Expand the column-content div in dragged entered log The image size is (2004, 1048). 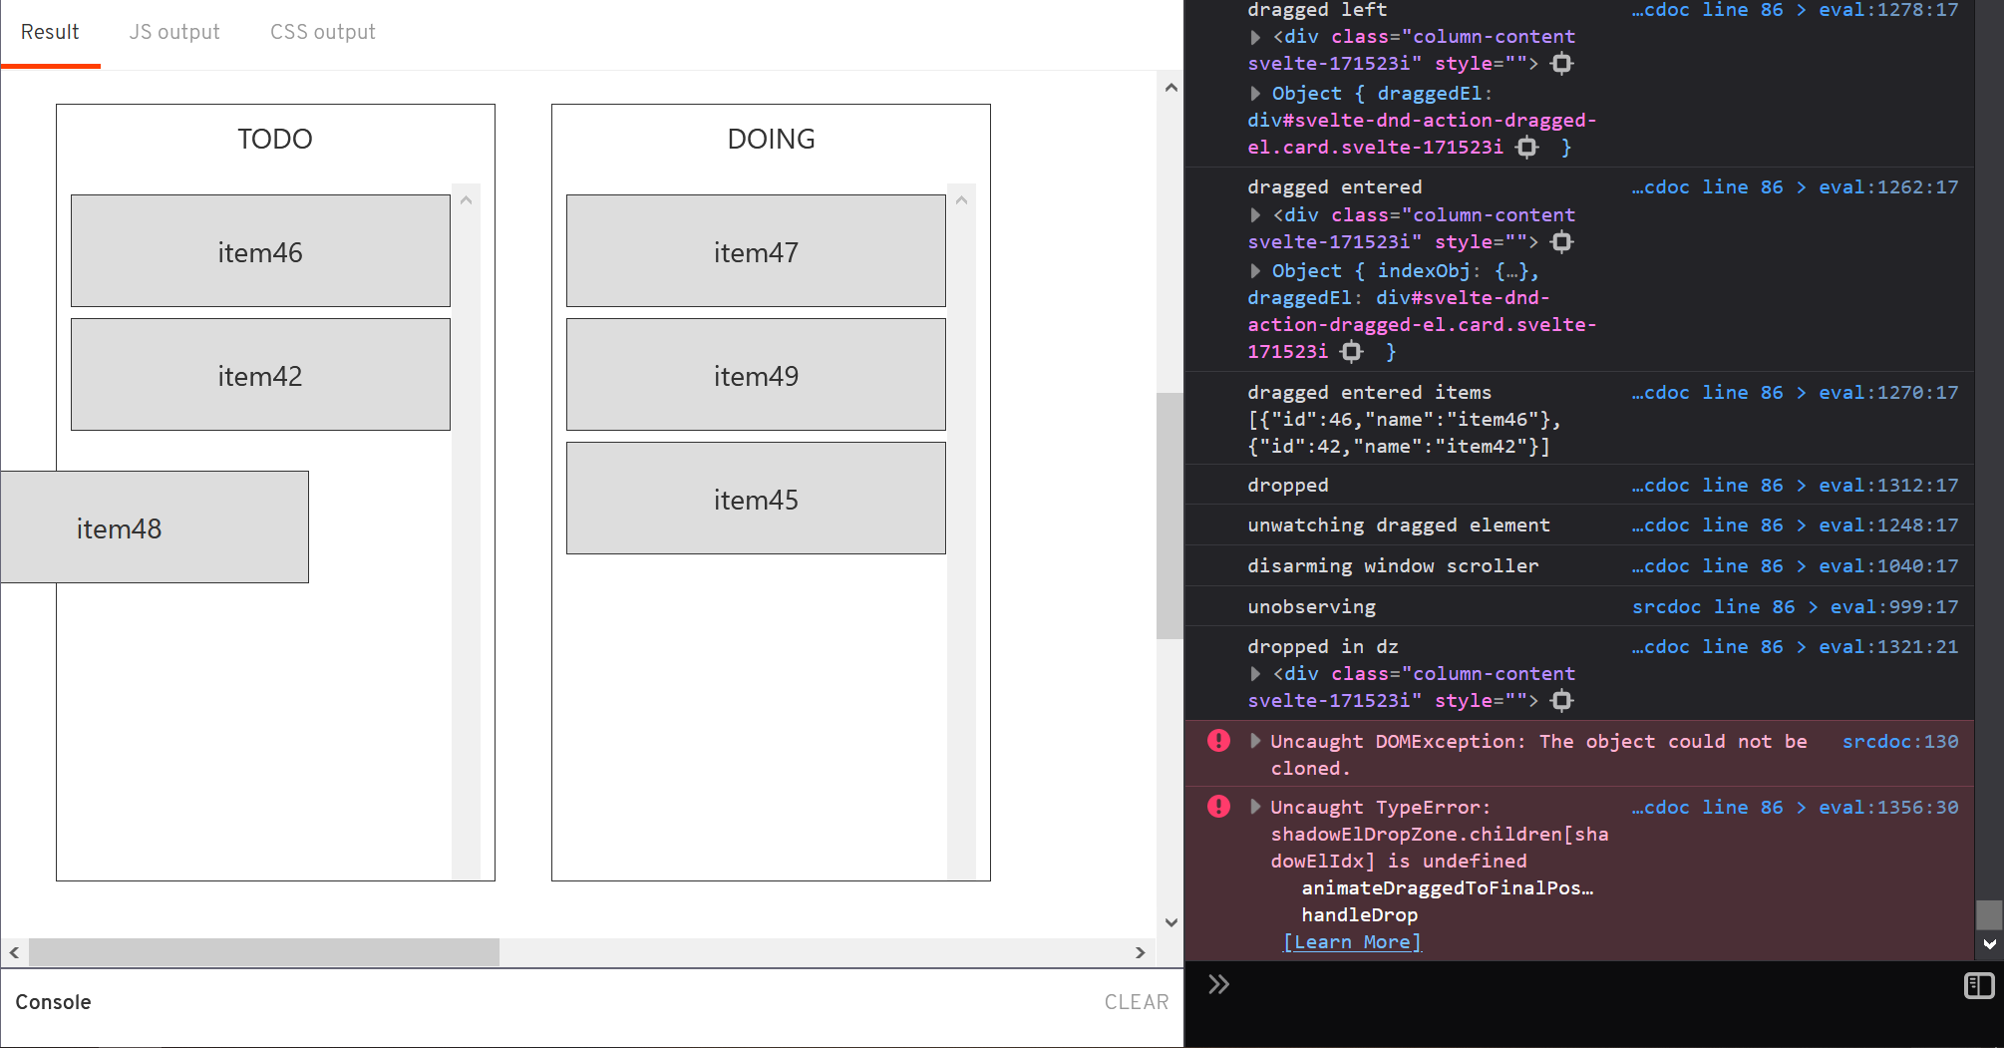coord(1255,214)
